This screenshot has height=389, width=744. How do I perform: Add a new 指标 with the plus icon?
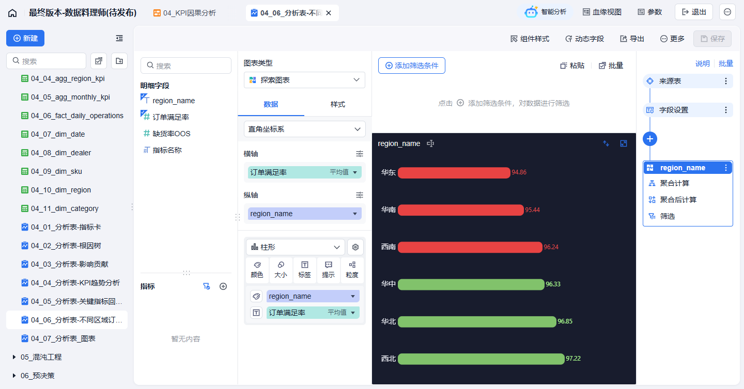click(223, 286)
